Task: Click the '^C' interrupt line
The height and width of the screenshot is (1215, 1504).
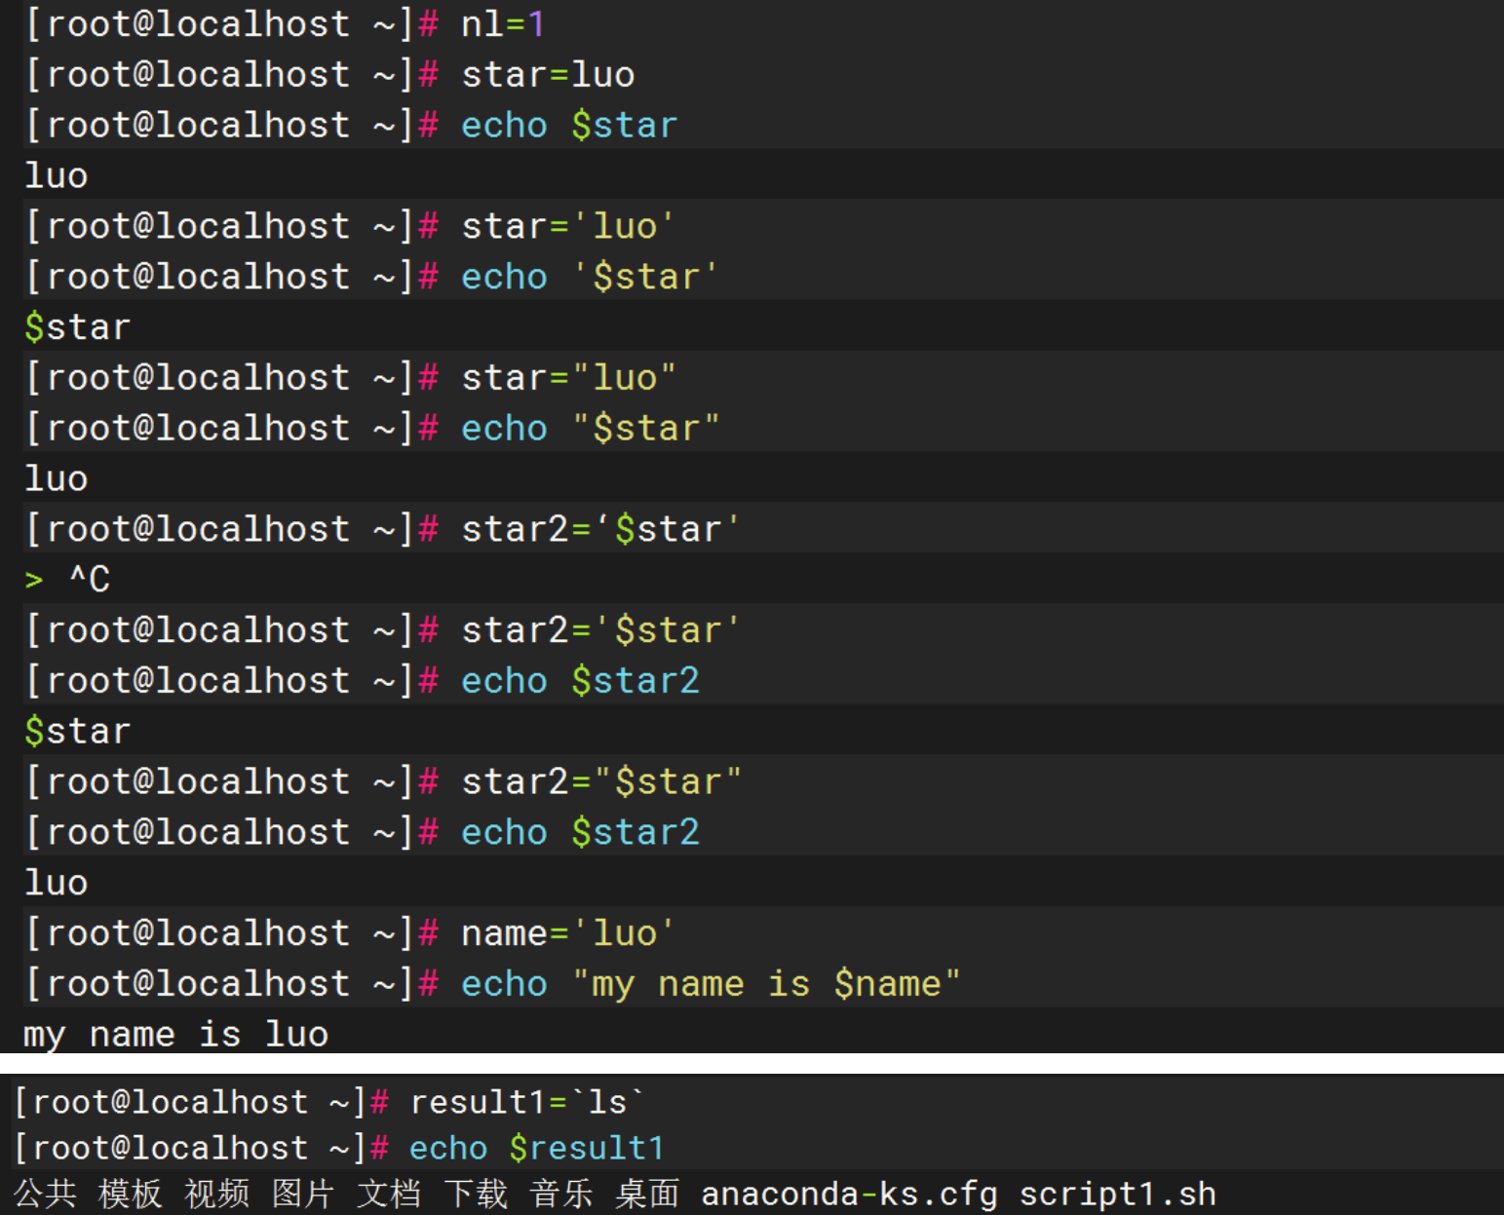Action: click(67, 579)
